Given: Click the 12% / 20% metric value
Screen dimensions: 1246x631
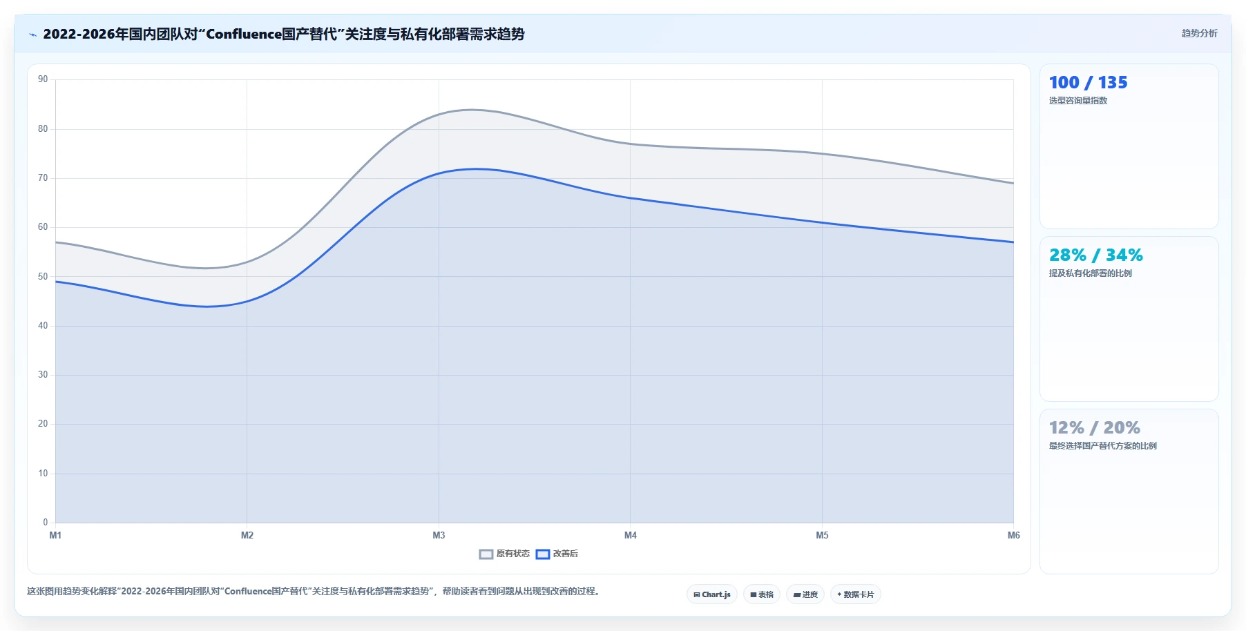Looking at the screenshot, I should (x=1094, y=428).
